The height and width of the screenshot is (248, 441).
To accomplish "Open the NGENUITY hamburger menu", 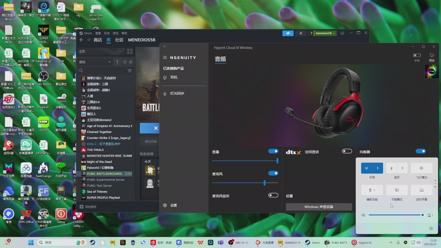I will [165, 58].
